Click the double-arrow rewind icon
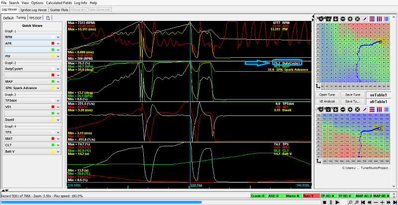 369,202
